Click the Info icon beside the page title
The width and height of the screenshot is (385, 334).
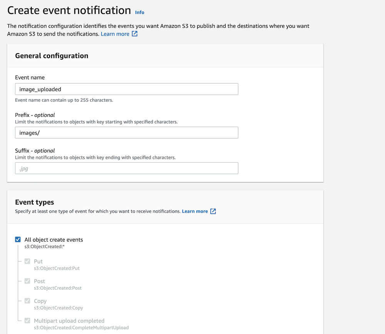tap(139, 12)
